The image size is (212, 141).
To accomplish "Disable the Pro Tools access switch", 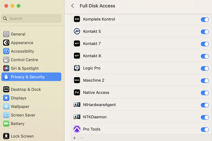I will (x=205, y=129).
